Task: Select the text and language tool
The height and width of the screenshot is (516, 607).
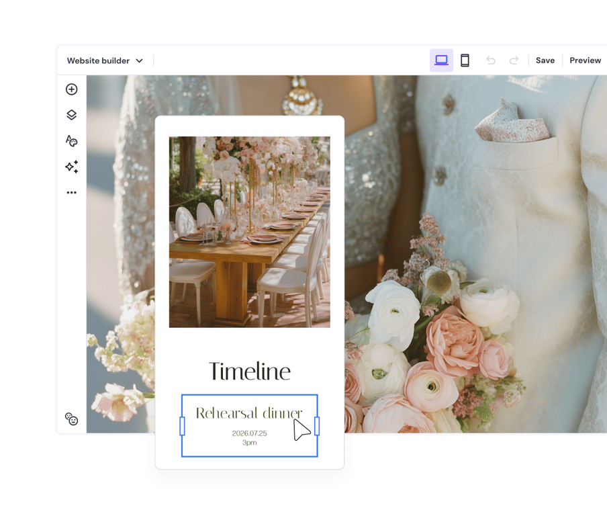Action: 71,141
